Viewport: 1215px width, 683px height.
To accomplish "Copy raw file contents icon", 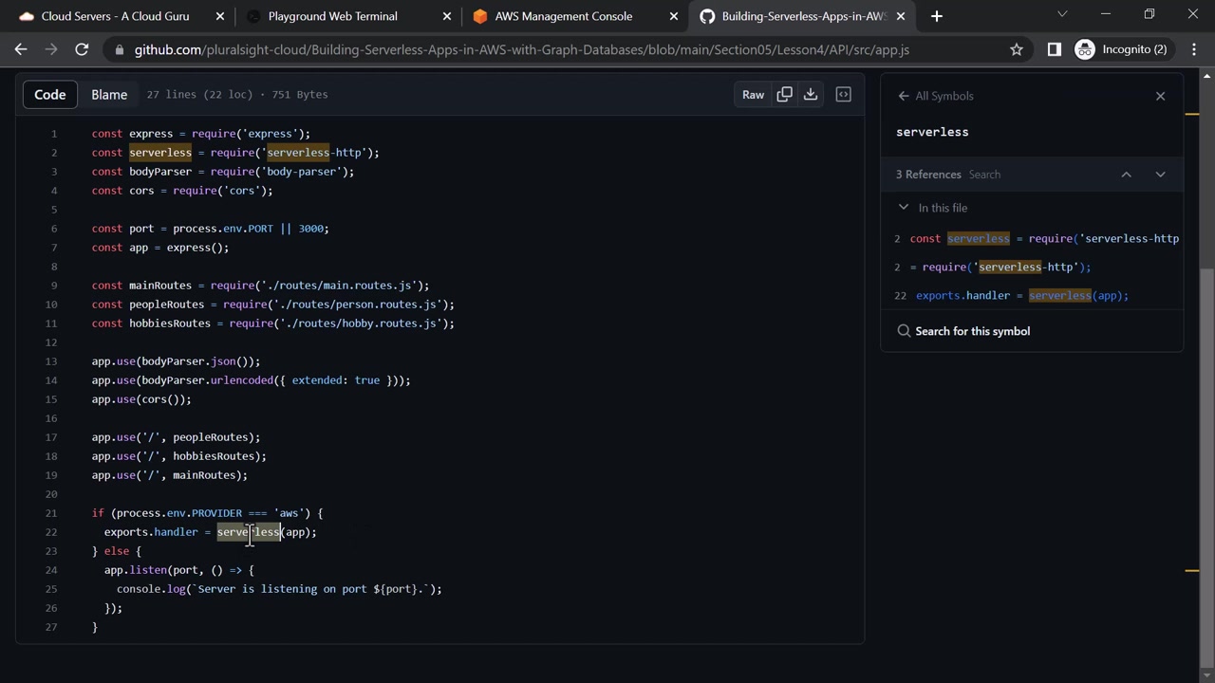I will tap(784, 94).
